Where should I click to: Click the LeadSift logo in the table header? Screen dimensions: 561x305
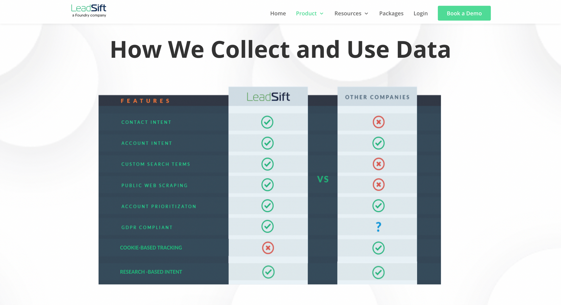pyautogui.click(x=268, y=97)
